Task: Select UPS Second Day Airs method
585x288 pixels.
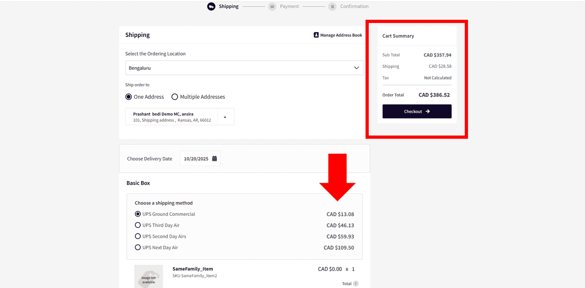Action: click(x=138, y=236)
